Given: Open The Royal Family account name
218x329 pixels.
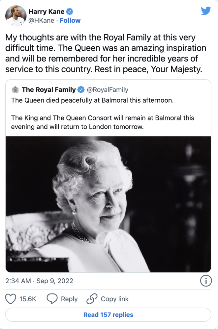Looking at the screenshot, I should click(x=49, y=89).
